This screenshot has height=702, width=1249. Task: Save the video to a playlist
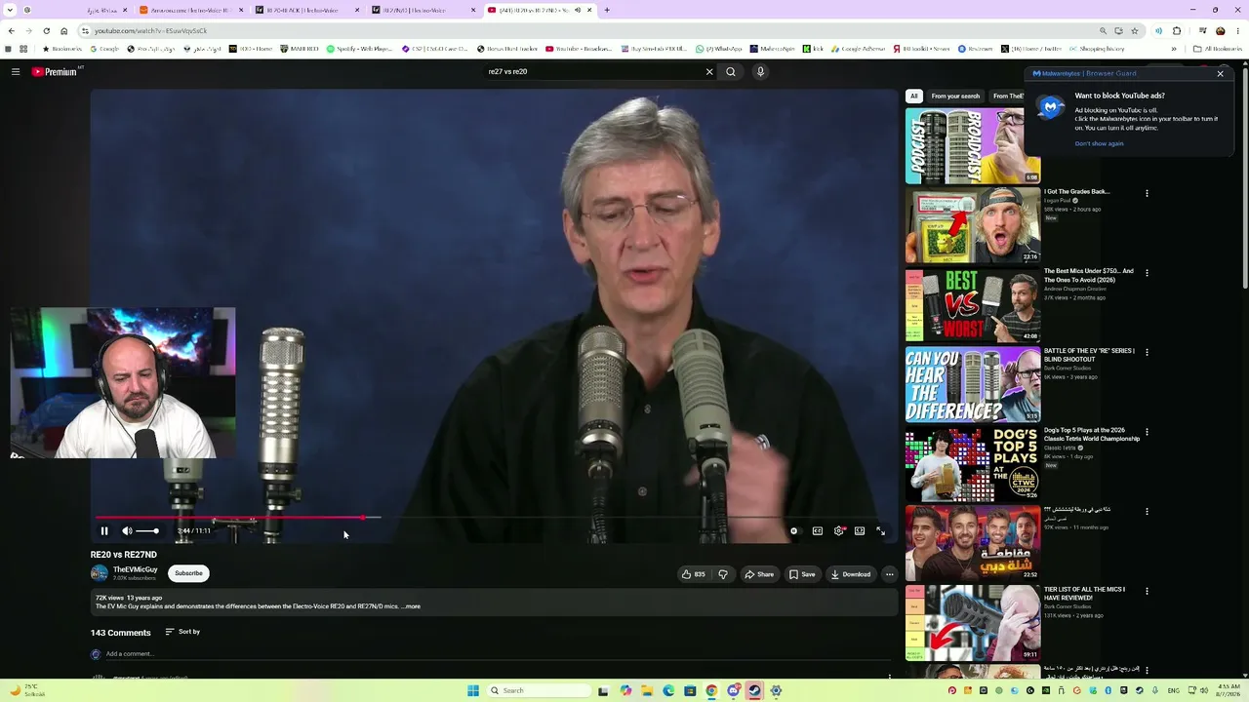pyautogui.click(x=802, y=574)
